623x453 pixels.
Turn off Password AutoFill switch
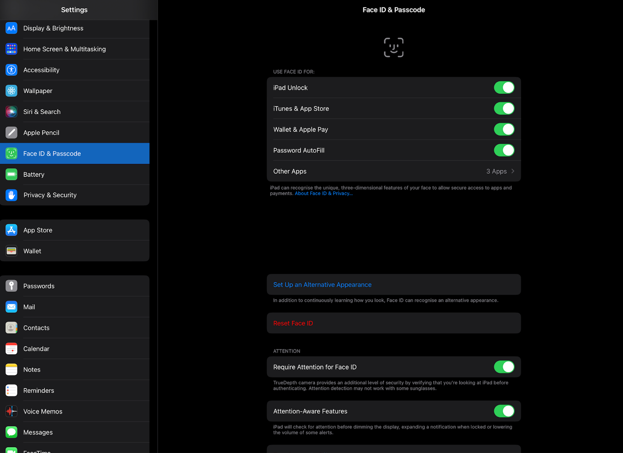coord(504,150)
